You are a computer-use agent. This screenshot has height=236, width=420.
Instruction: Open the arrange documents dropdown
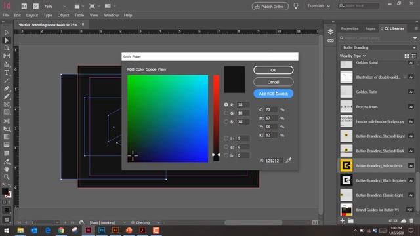[110, 6]
